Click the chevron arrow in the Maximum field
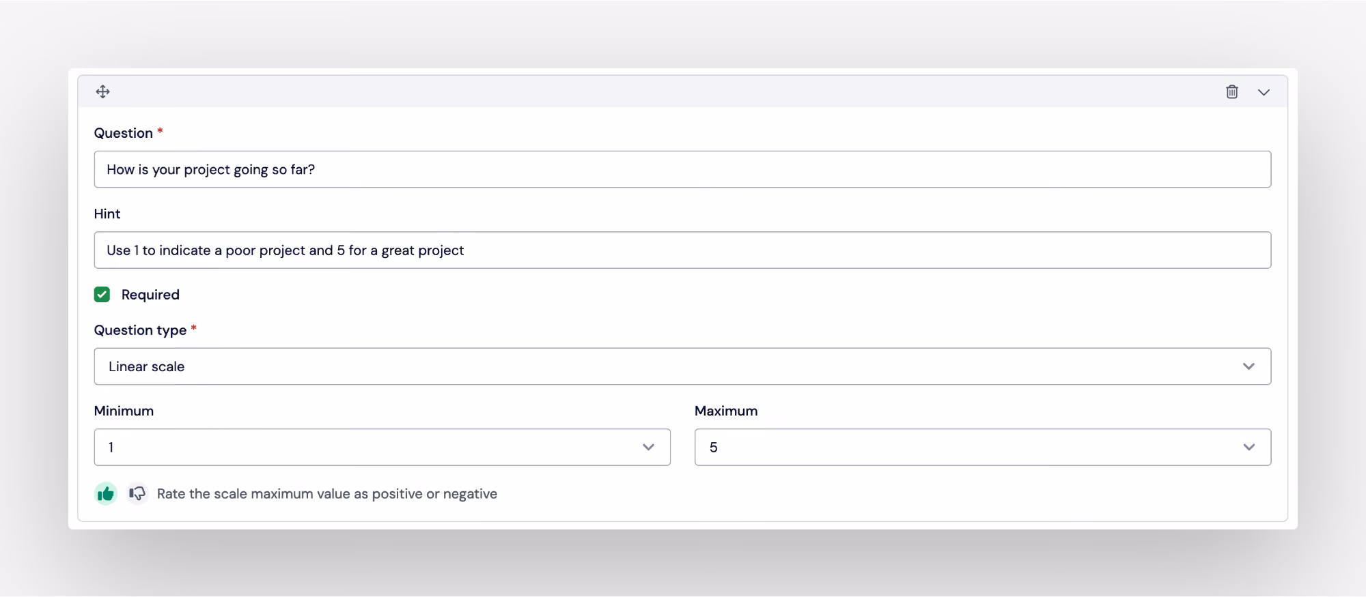This screenshot has height=597, width=1366. [x=1249, y=448]
